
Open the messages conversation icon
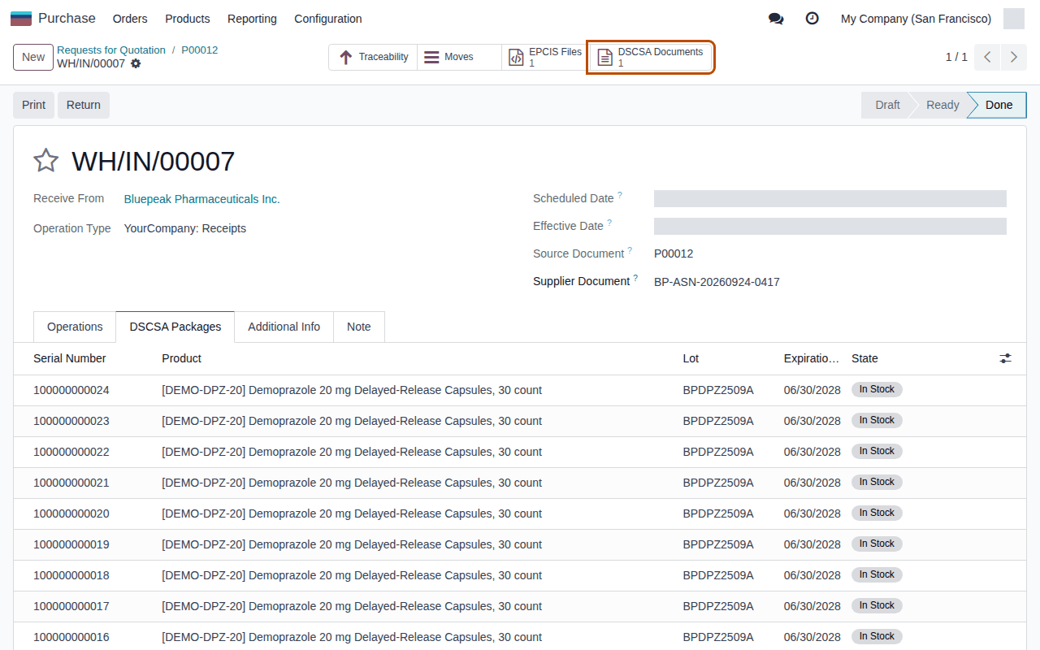pos(776,18)
